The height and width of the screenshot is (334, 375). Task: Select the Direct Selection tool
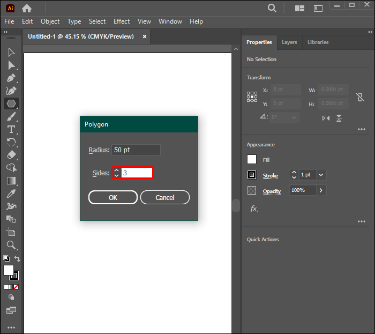click(x=11, y=65)
